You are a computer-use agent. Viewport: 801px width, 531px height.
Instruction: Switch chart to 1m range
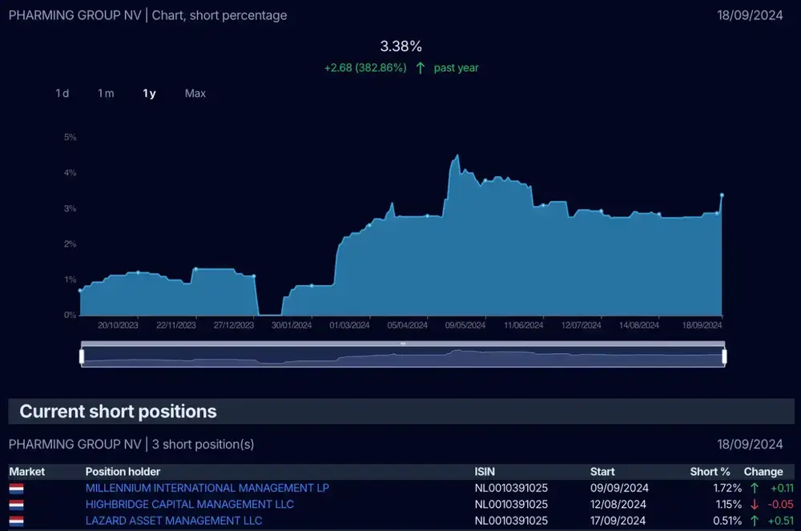(x=106, y=94)
